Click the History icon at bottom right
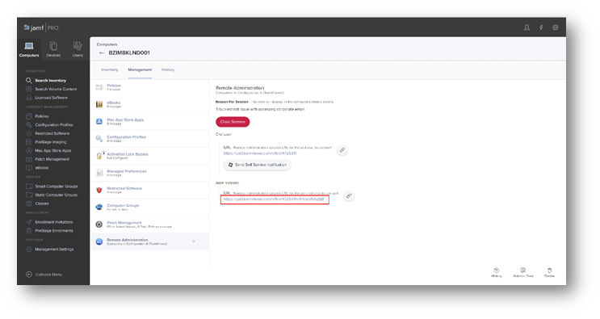Viewport: 600px width, 319px height. [497, 272]
